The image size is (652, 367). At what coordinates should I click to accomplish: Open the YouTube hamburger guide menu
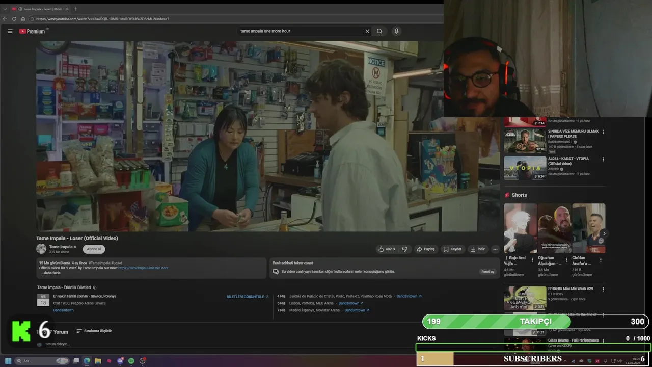click(10, 31)
